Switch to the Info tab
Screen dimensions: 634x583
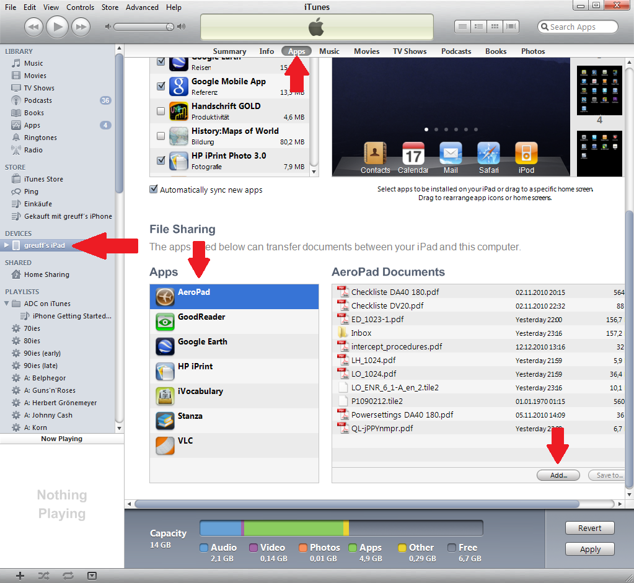coord(266,51)
